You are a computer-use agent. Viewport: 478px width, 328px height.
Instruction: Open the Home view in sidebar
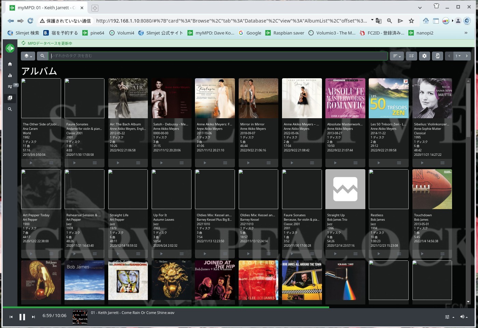[x=10, y=64]
